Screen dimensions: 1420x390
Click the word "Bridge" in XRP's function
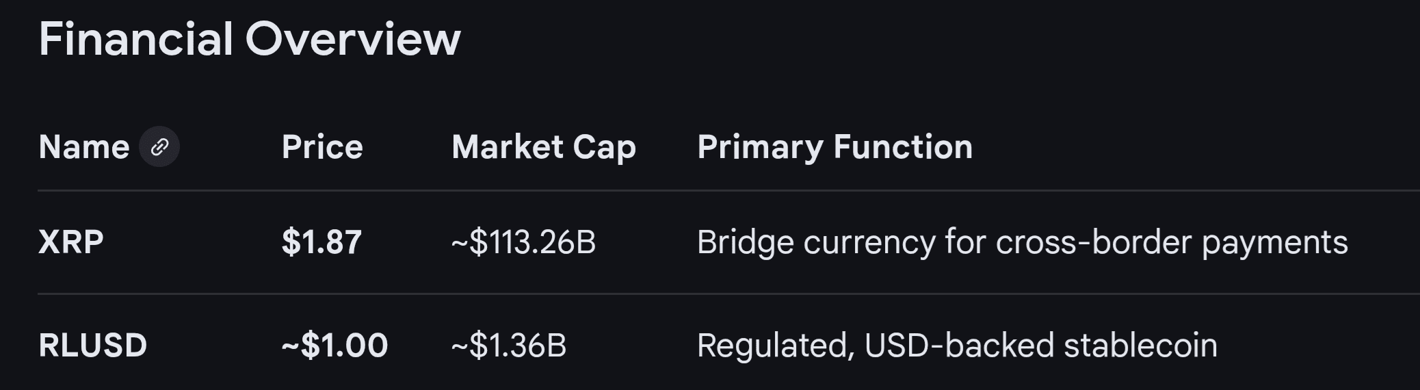click(x=745, y=242)
